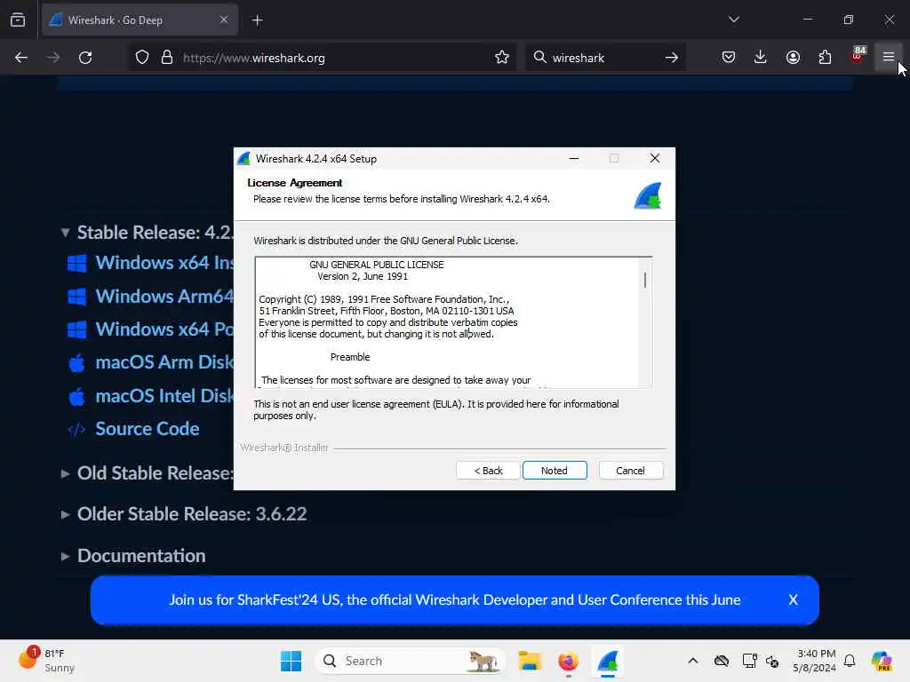Click the search magnifier icon in Firefox
This screenshot has width=910, height=682.
(x=539, y=57)
